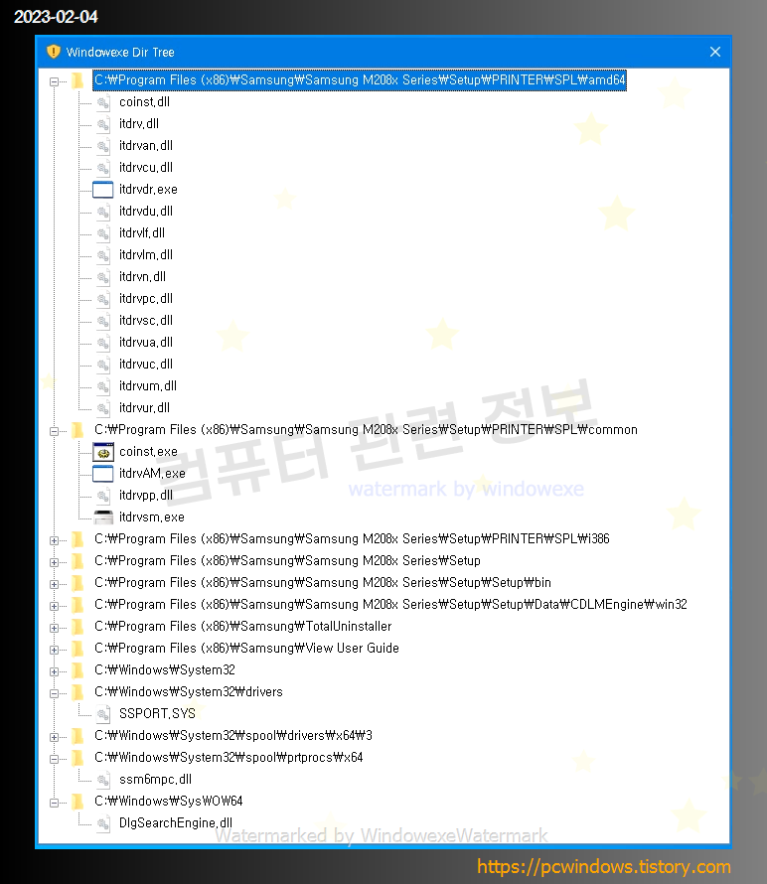The height and width of the screenshot is (884, 767).
Task: Collapse the spool\prtprocs\x64 folder node
Action: click(54, 759)
